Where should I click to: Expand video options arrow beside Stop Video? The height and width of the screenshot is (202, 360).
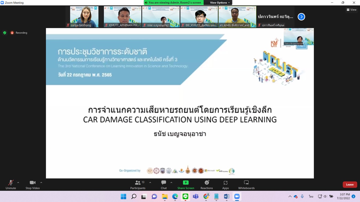point(41,183)
